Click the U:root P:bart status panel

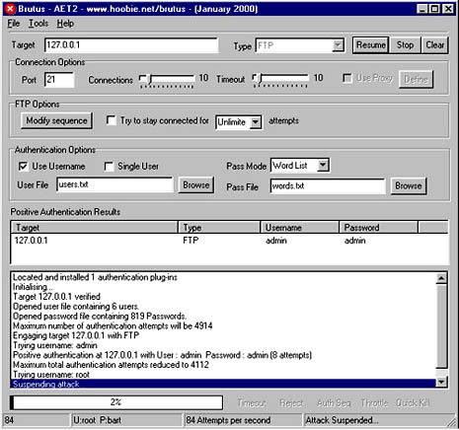(126, 420)
